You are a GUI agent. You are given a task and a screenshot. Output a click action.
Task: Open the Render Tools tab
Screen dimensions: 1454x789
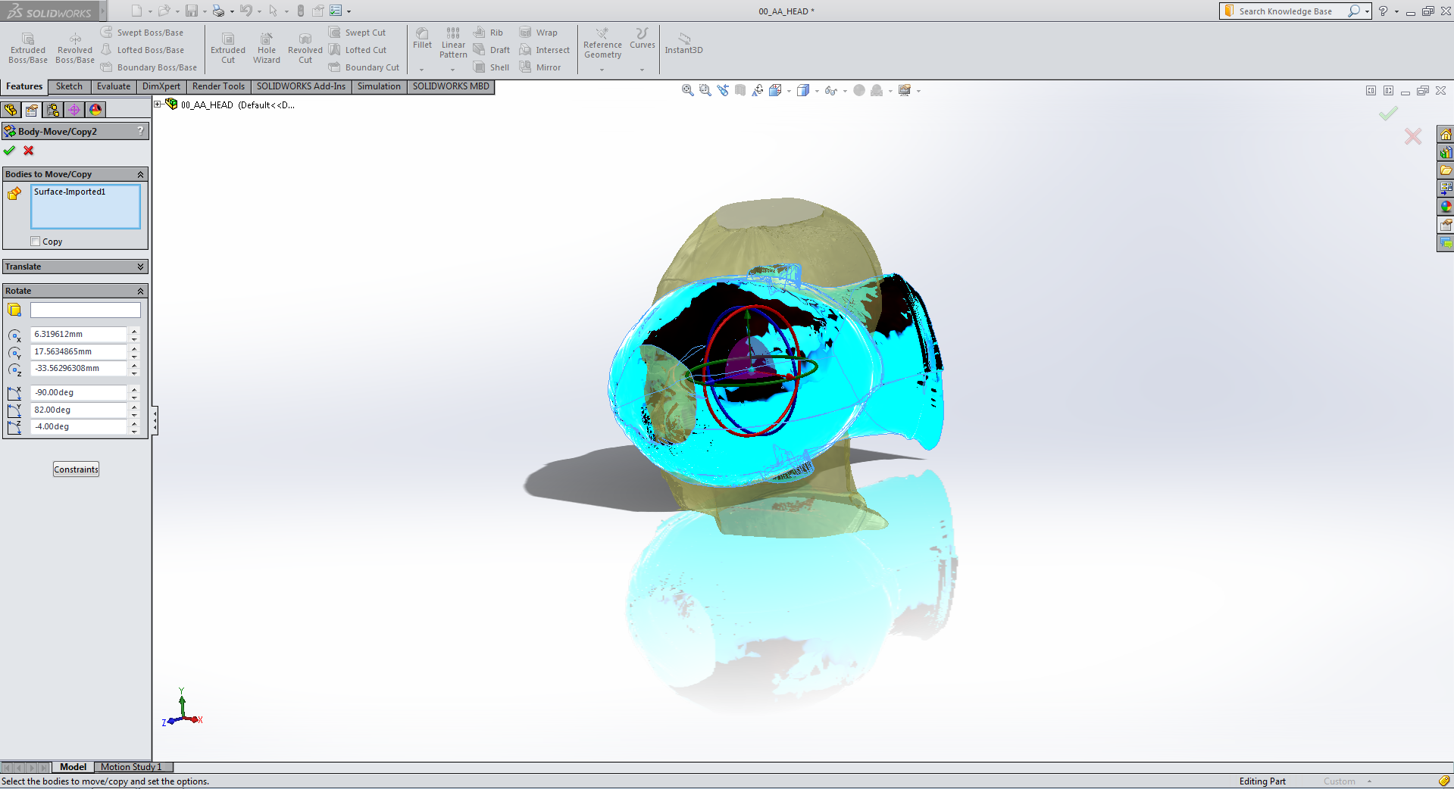(218, 86)
